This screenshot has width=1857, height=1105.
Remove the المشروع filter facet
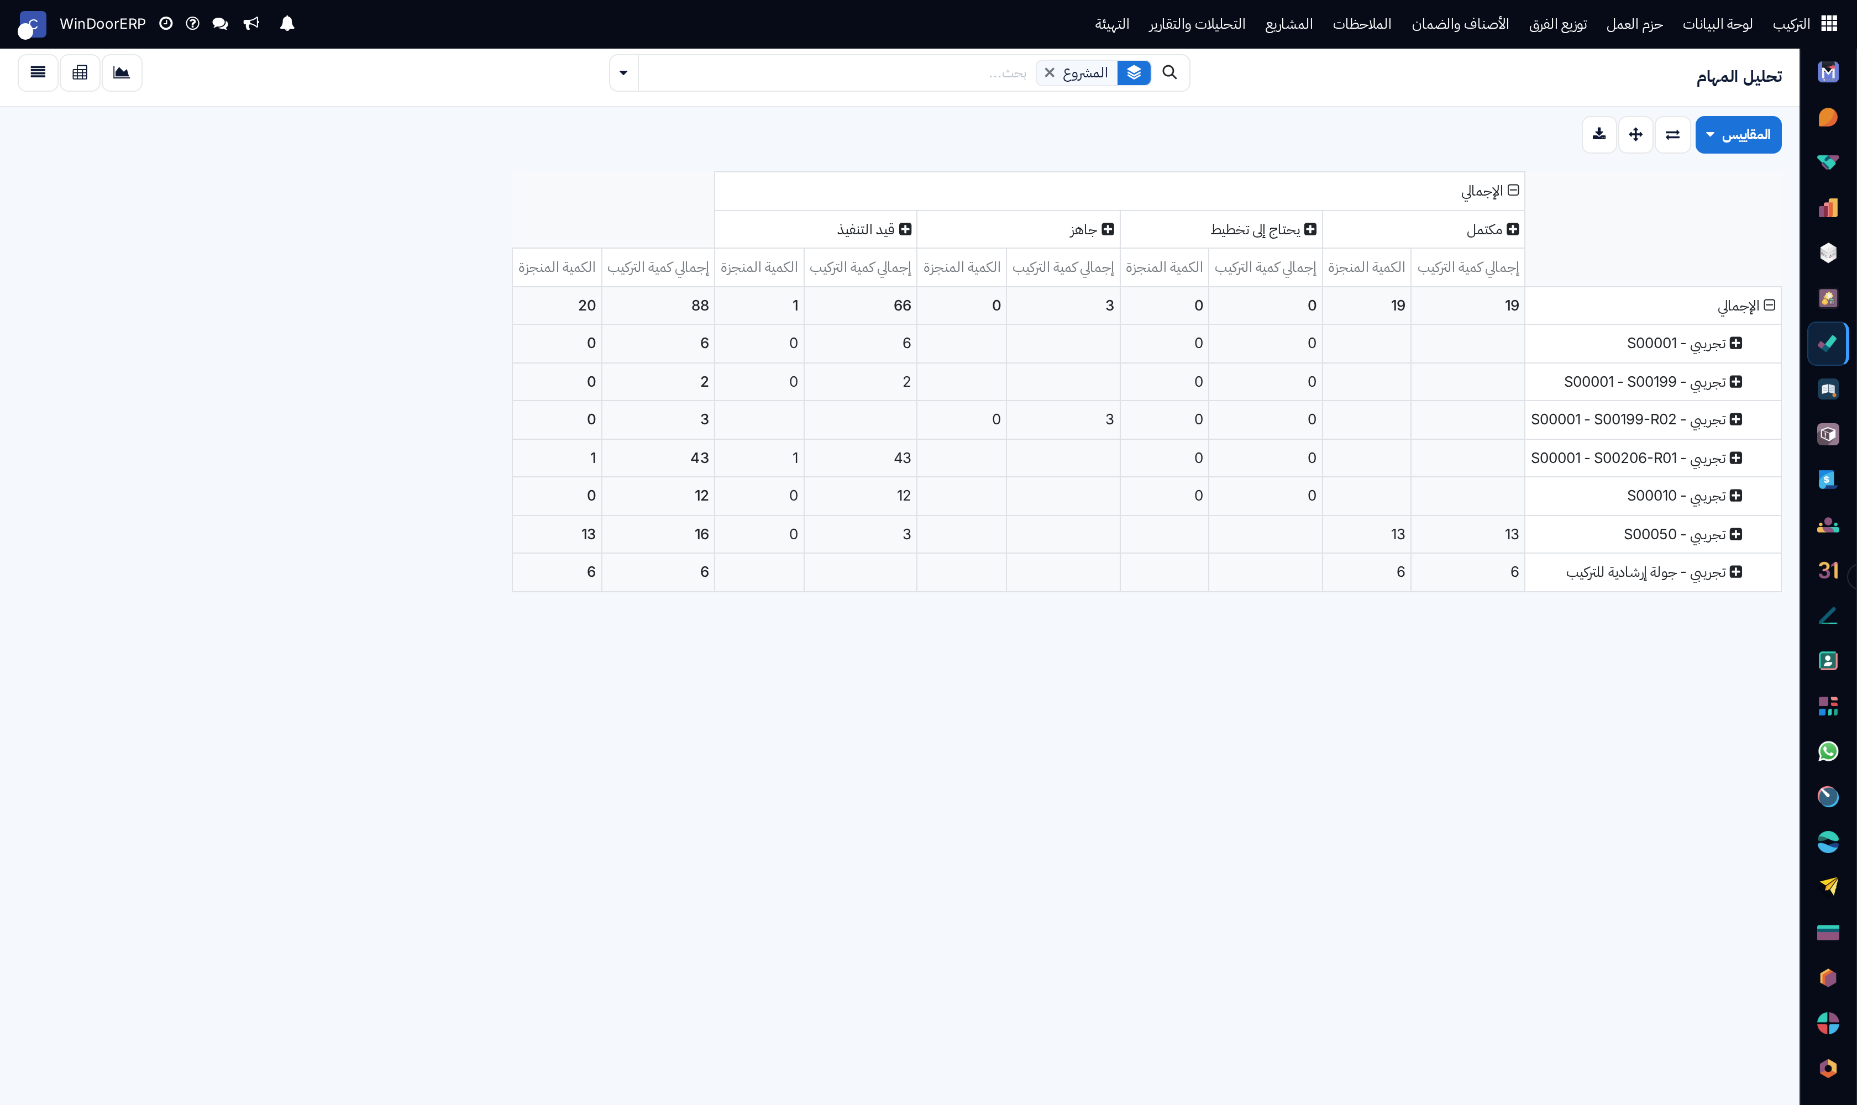[1050, 72]
